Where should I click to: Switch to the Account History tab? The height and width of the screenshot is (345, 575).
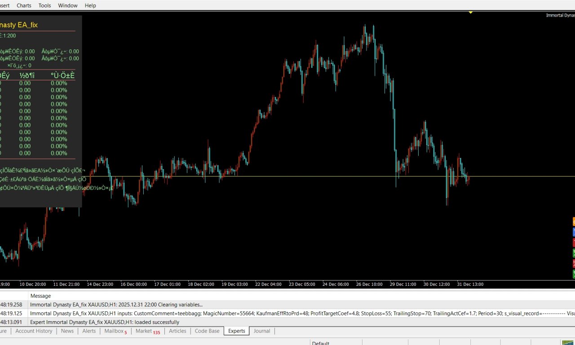tap(34, 331)
